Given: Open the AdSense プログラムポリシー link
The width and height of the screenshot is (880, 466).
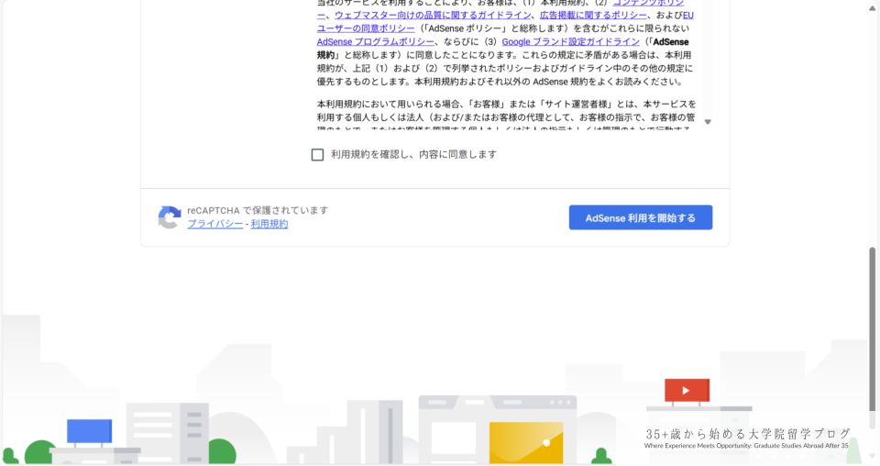Looking at the screenshot, I should 376,42.
